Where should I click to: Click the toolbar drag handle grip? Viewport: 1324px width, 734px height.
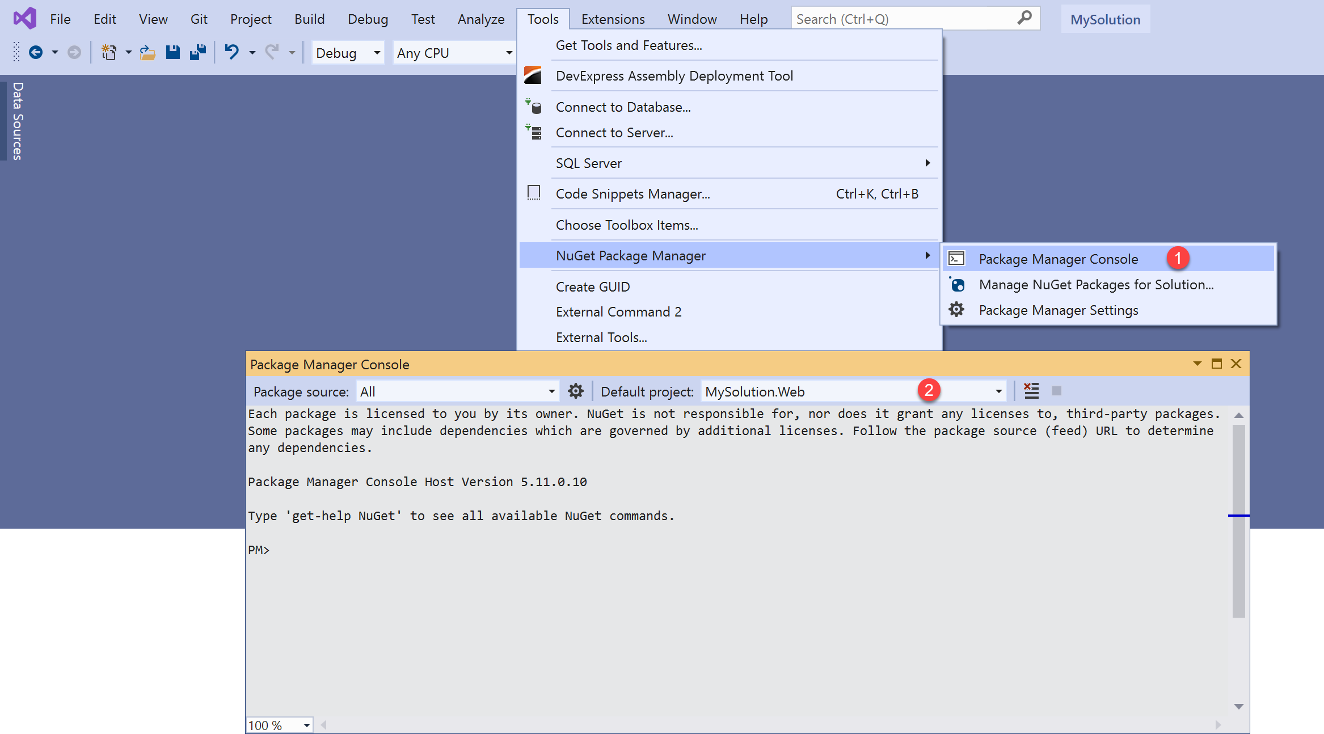tap(16, 53)
